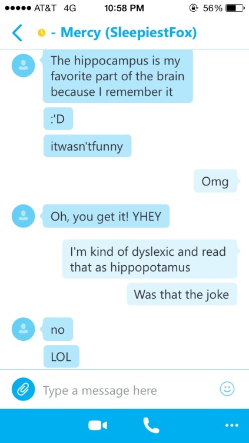Start a voice call

coord(151,425)
